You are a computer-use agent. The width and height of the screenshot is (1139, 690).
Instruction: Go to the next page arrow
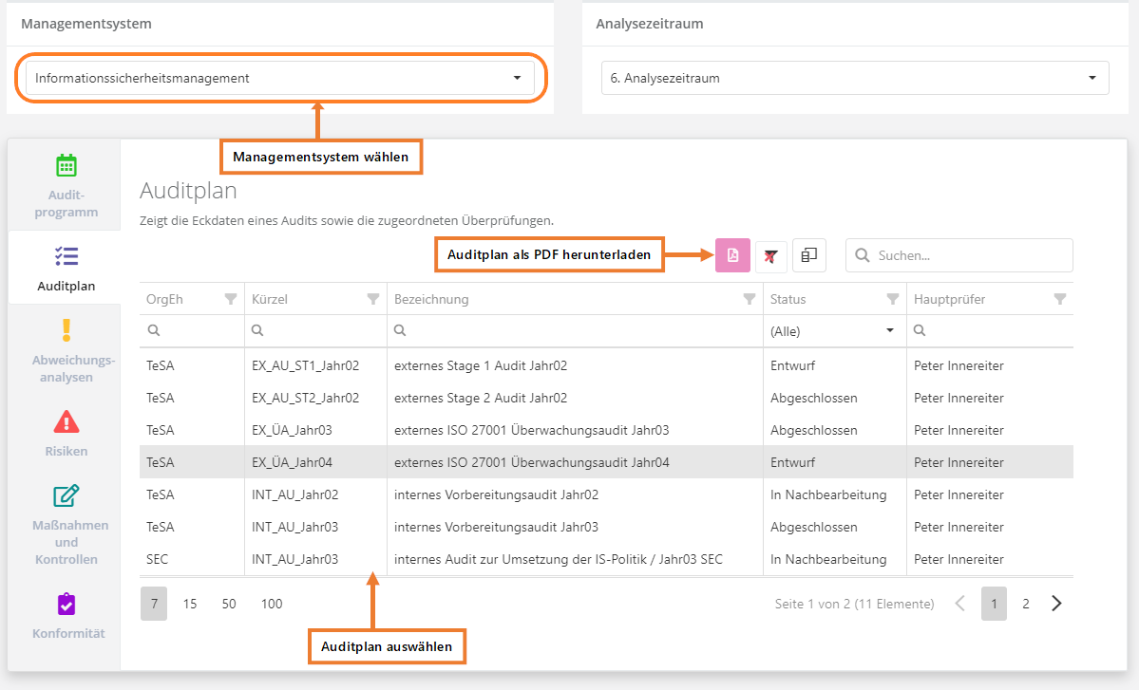pos(1056,604)
